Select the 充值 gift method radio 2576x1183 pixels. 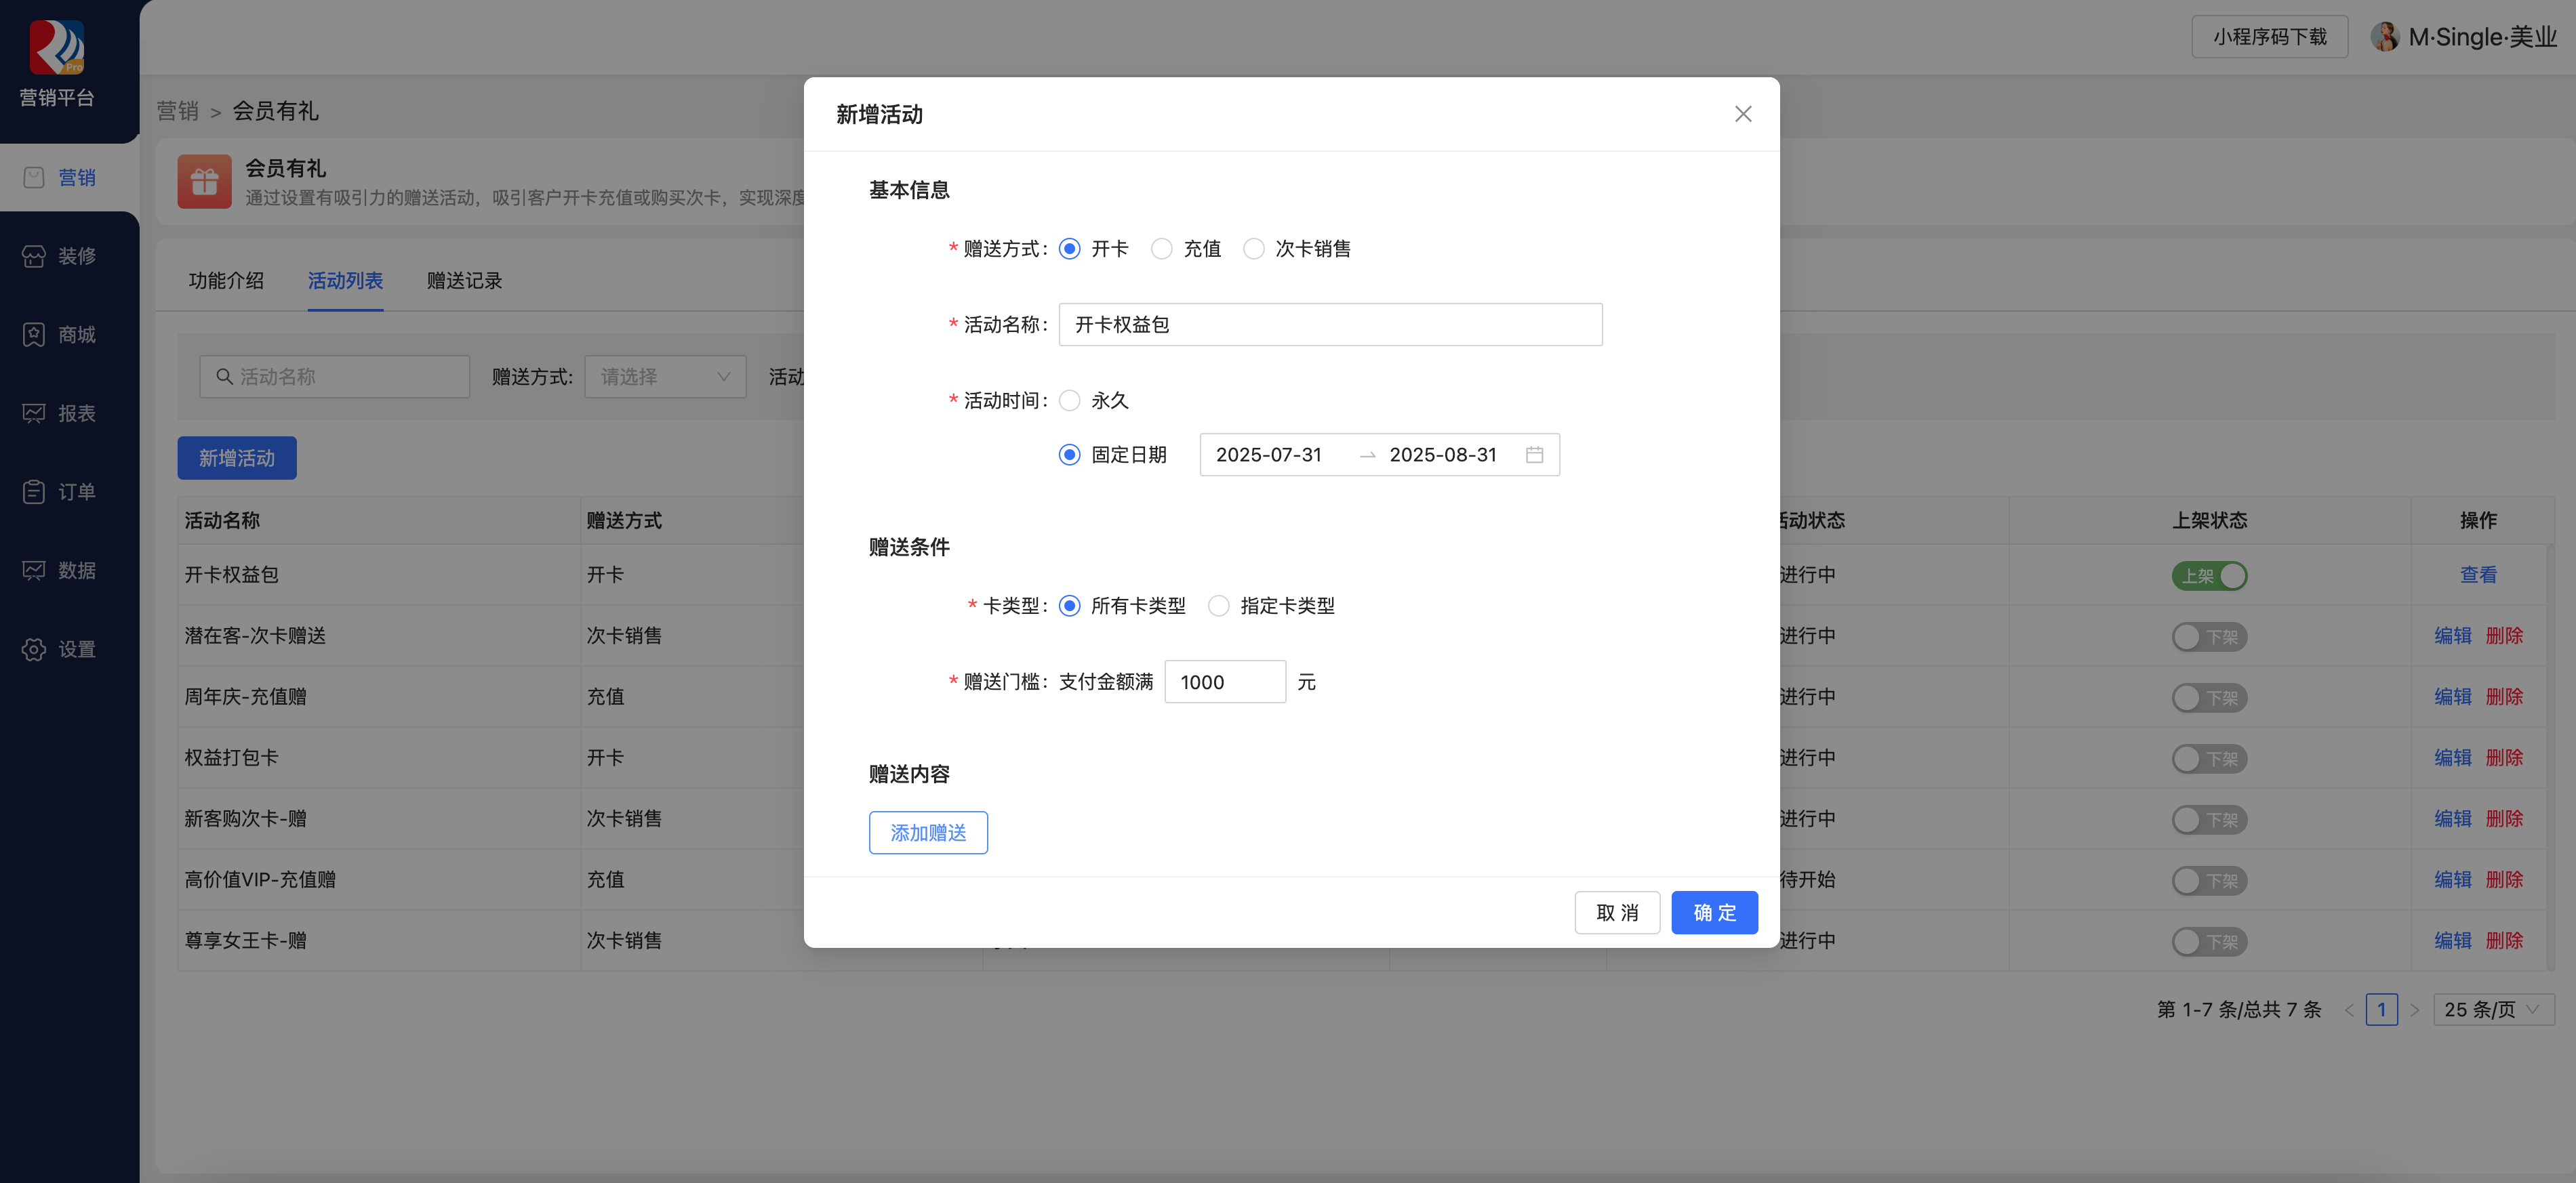click(1161, 249)
